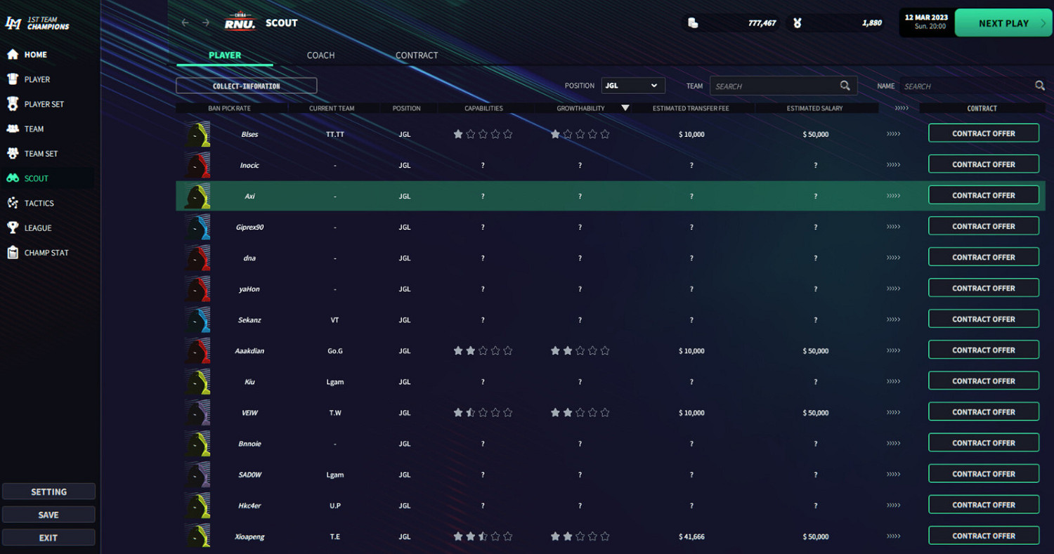Click the Home icon in sidebar
The height and width of the screenshot is (554, 1054).
pyautogui.click(x=13, y=55)
